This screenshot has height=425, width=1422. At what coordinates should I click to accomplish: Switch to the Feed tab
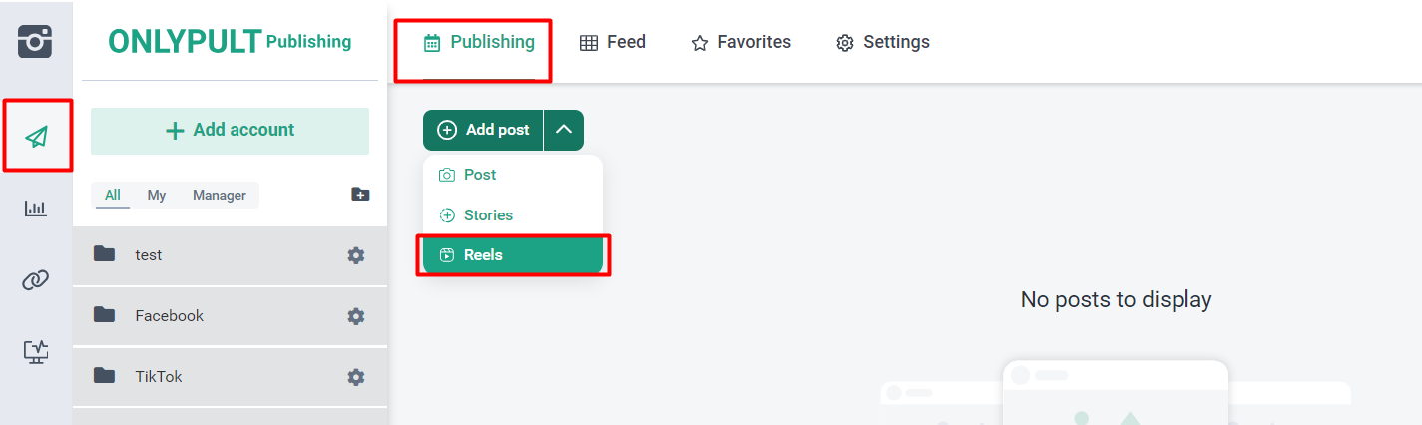(613, 42)
